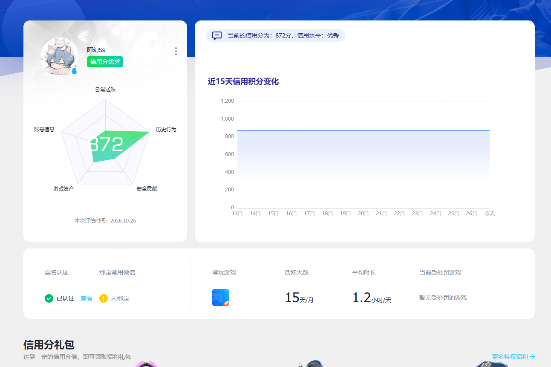Click the 日常活跃 radar axis label
551x367 pixels.
tap(105, 90)
